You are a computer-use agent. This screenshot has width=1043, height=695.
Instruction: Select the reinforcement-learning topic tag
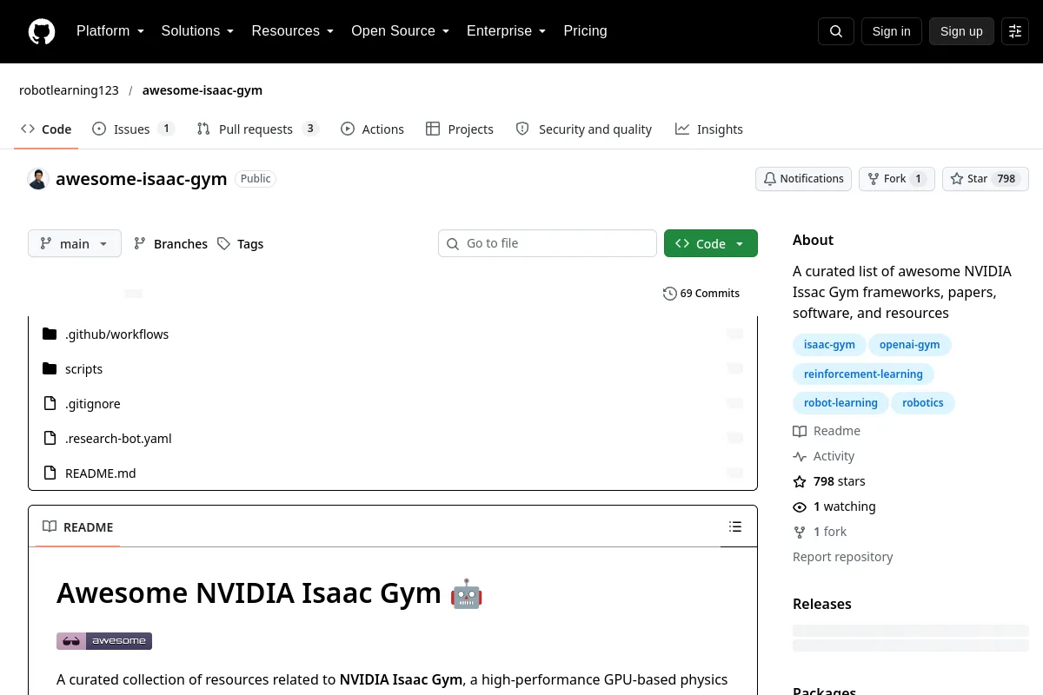[x=863, y=374]
